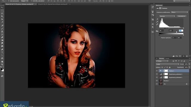
Task: Enable the Auto-select checkbox
Action: point(8,1)
